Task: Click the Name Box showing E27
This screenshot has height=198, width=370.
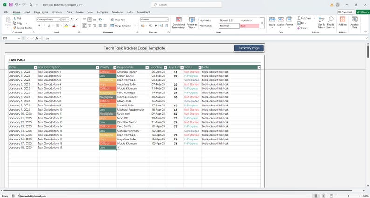Action: [x=11, y=38]
